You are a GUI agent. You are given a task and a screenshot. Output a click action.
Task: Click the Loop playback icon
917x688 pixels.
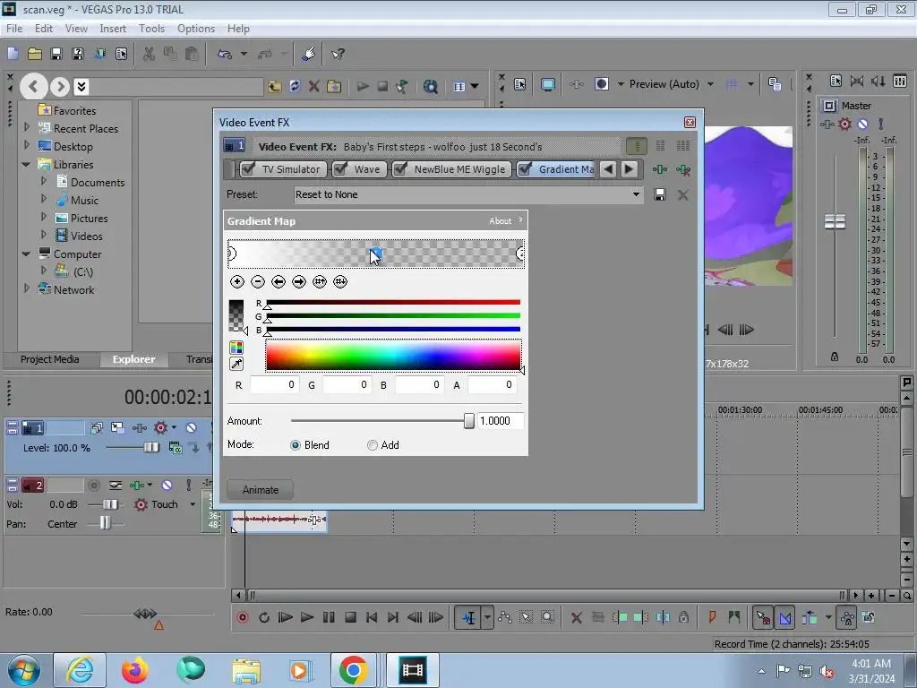(x=264, y=617)
